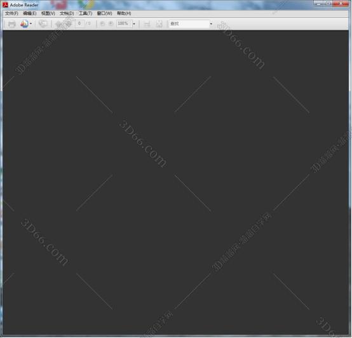Click the fit width scrolling icon
The height and width of the screenshot is (338, 352).
147,24
